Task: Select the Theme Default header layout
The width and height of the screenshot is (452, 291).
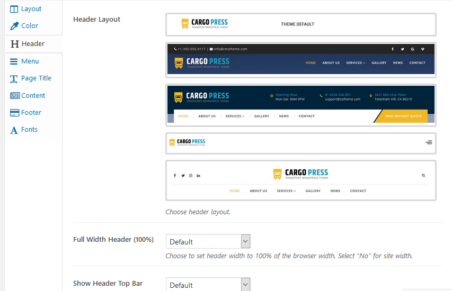Action: 300,24
